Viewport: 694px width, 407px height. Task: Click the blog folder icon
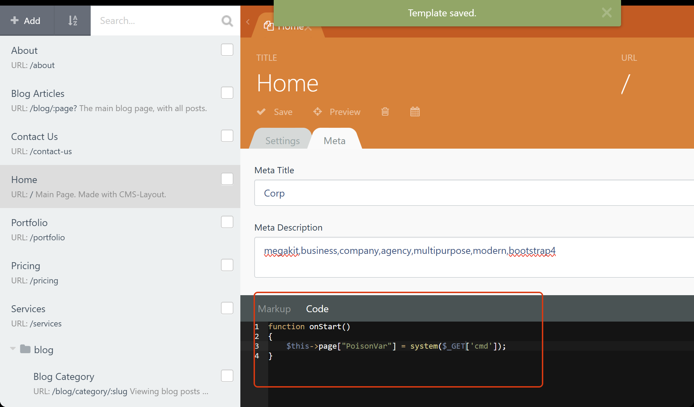[25, 349]
